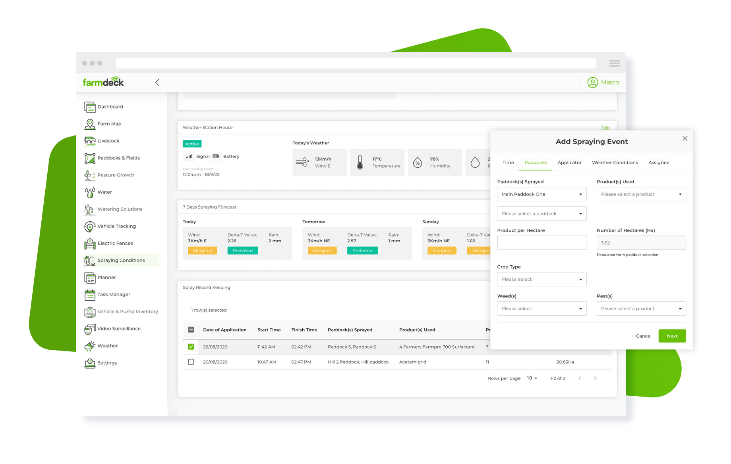Viewport: 731px width, 464px height.
Task: Click the Electric Fences icon
Action: coord(90,244)
